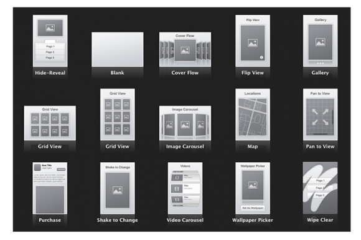Image resolution: width=361 pixels, height=240 pixels.
Task: Click the Image Carousel label text
Action: tap(185, 146)
